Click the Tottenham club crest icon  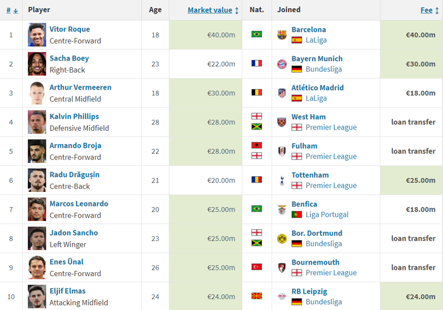[x=282, y=180]
